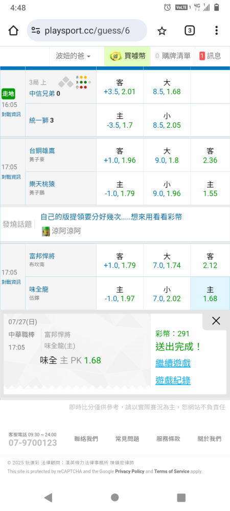Tap the Chrome home icon
This screenshot has width=230, height=511.
click(x=13, y=31)
